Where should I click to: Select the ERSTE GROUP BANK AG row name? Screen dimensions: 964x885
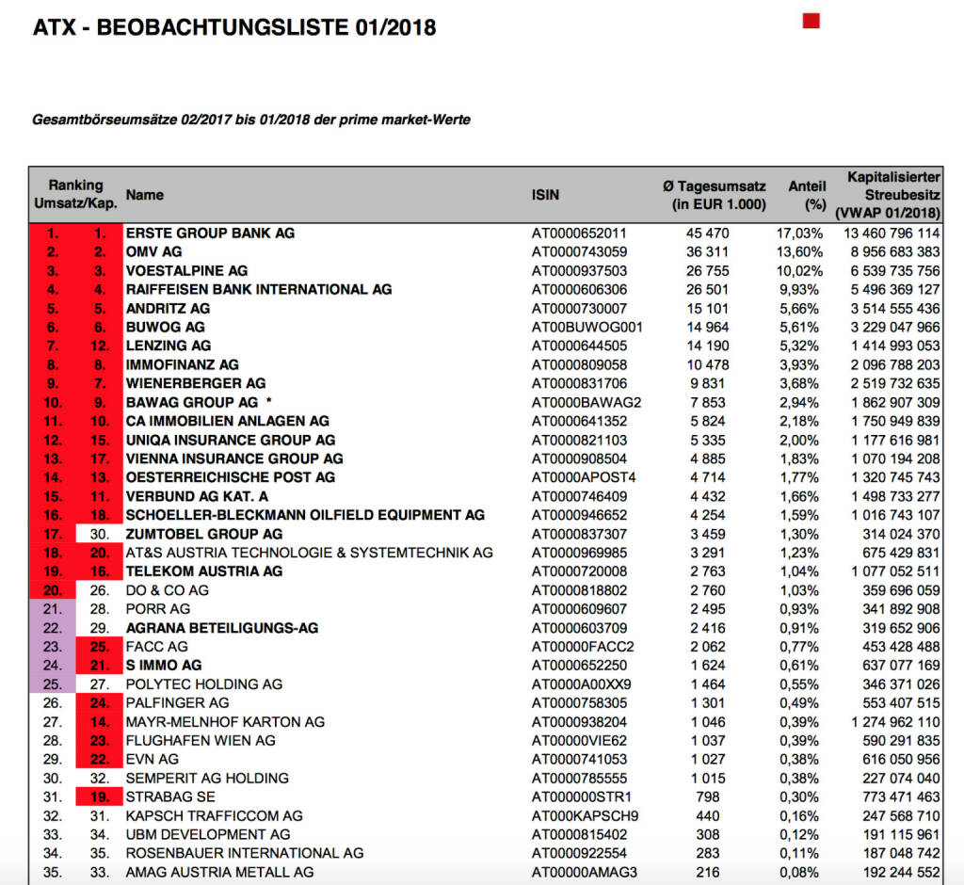(210, 233)
